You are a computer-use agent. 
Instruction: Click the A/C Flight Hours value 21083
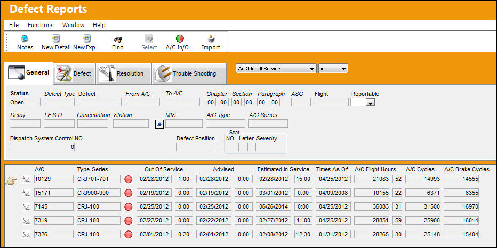[x=372, y=179]
